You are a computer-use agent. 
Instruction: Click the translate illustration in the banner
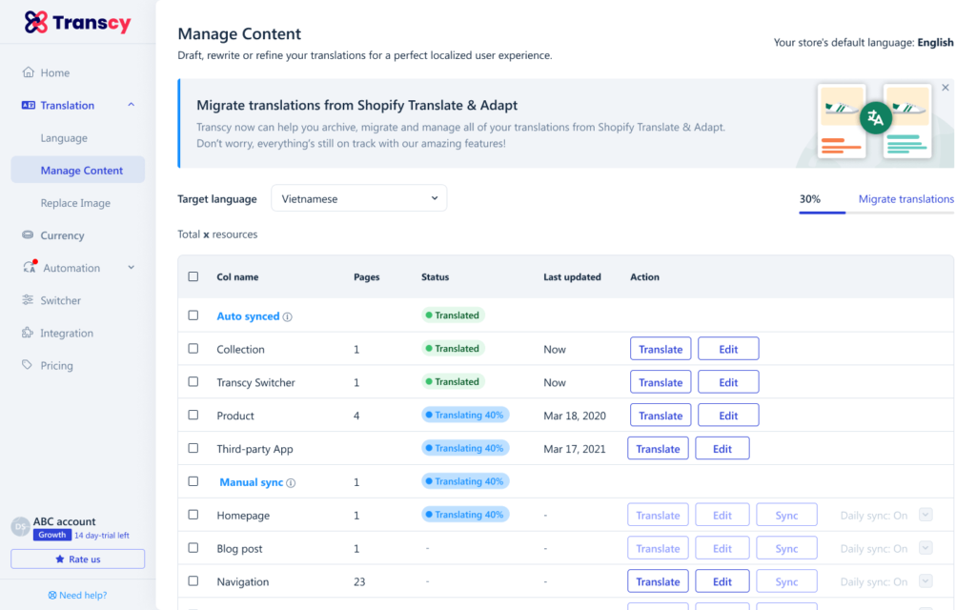tap(875, 120)
